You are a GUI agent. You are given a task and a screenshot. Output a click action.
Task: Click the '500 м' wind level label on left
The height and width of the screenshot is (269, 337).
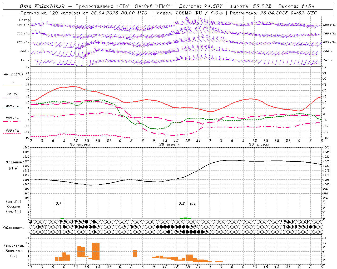pos(25,51)
